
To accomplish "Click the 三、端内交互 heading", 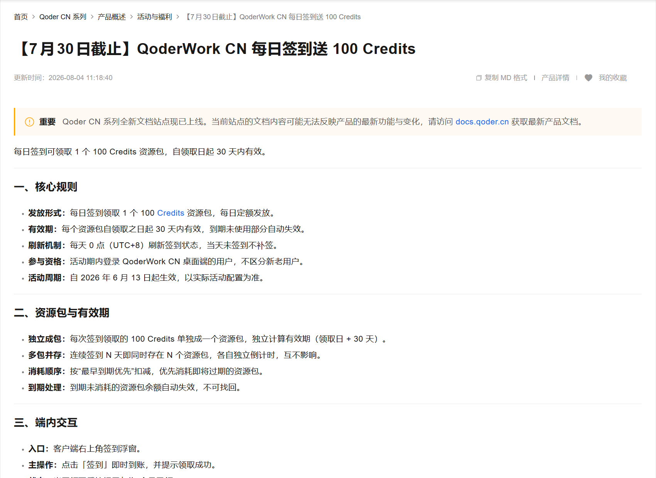I will point(46,423).
